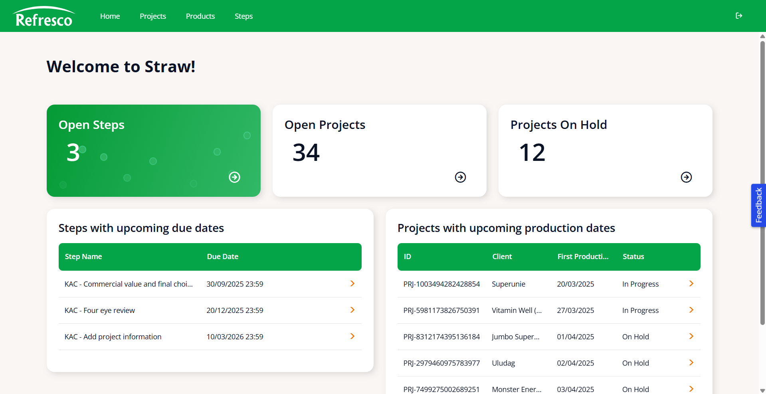Open the Steps menu item
This screenshot has width=766, height=394.
point(243,16)
